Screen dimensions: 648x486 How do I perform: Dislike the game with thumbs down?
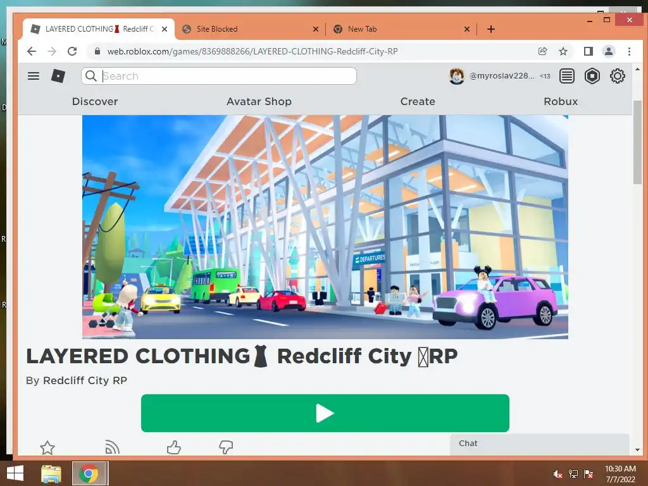tap(226, 447)
